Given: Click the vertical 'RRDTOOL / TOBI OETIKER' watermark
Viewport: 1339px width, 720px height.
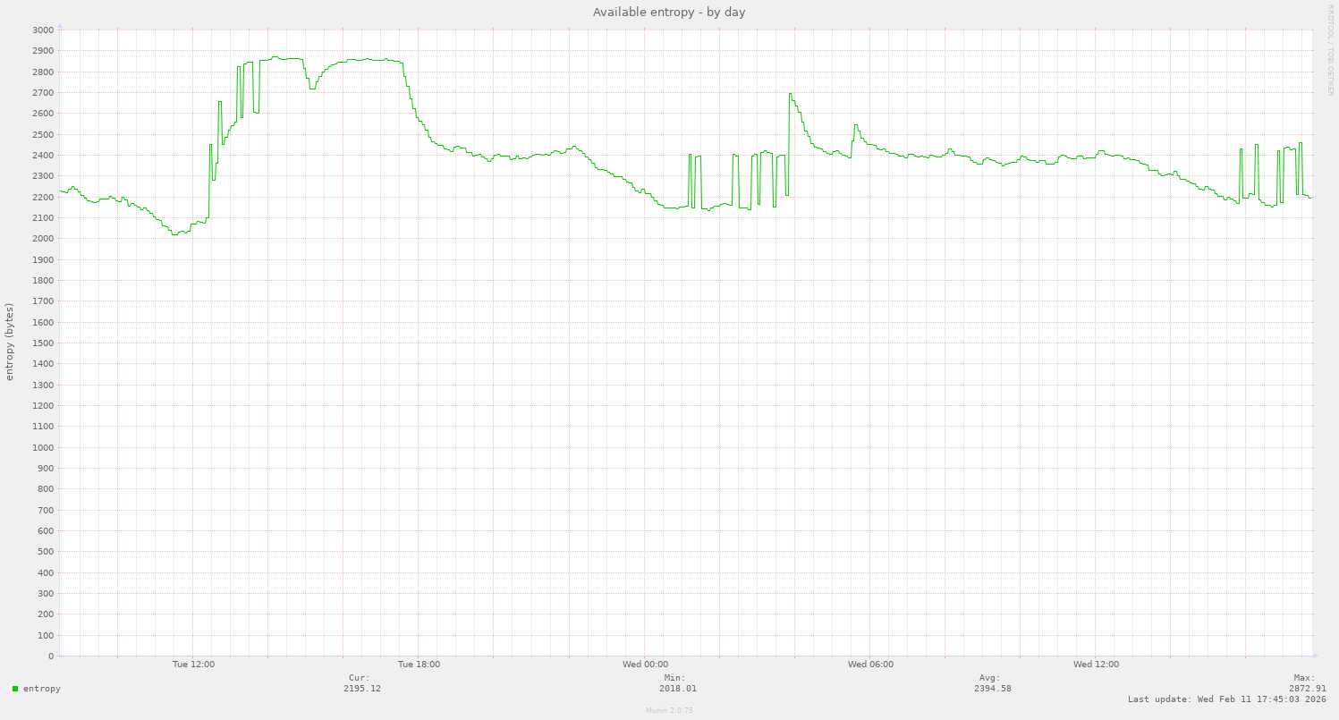Looking at the screenshot, I should pos(1330,49).
